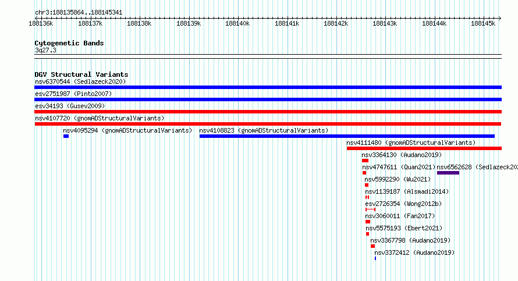Click nsv4111480 gnomAD variant label
The width and height of the screenshot is (518, 281).
[411, 143]
